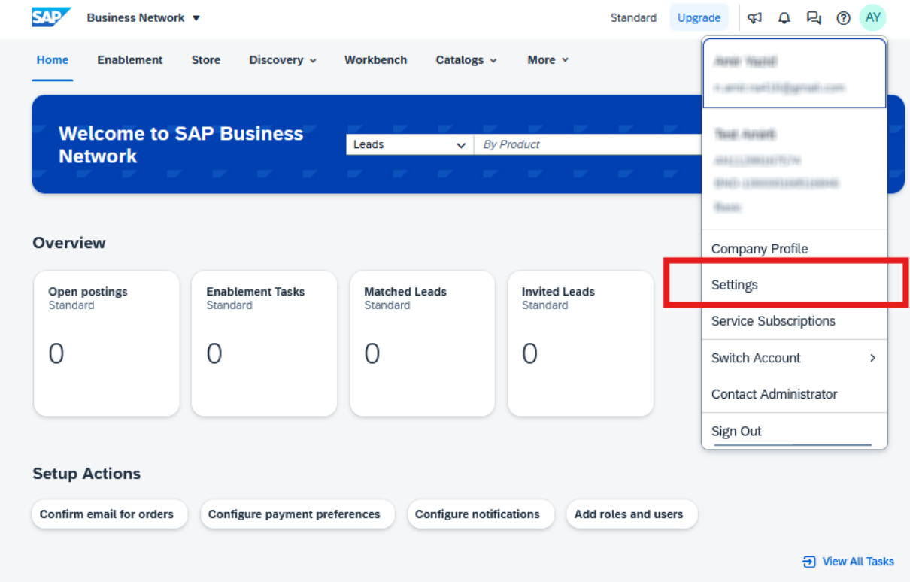Expand the More menu
The height and width of the screenshot is (582, 910).
[x=548, y=60]
